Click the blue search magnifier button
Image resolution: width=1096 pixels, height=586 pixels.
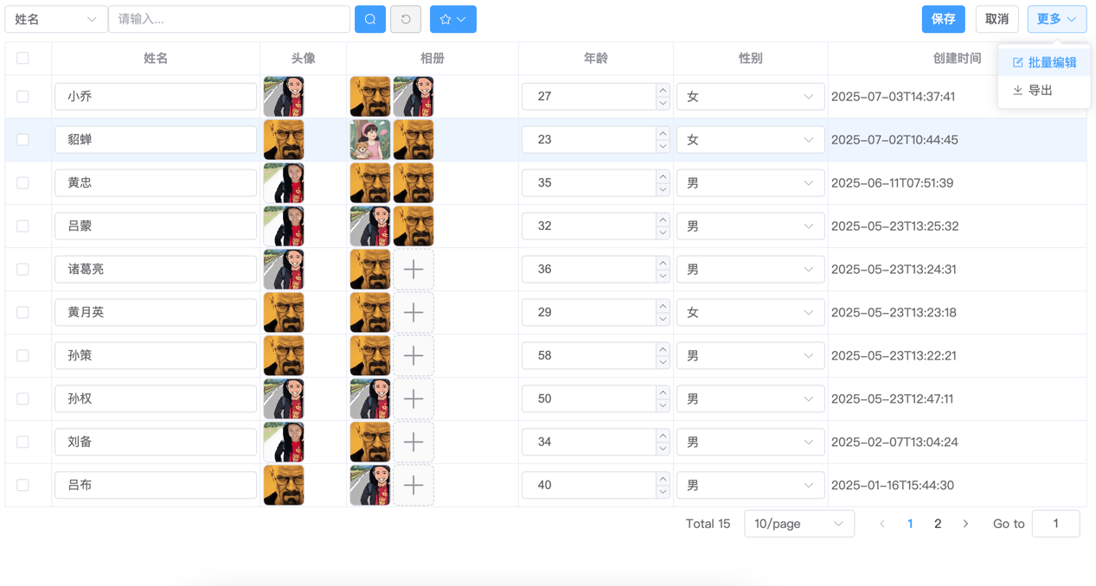coord(370,19)
